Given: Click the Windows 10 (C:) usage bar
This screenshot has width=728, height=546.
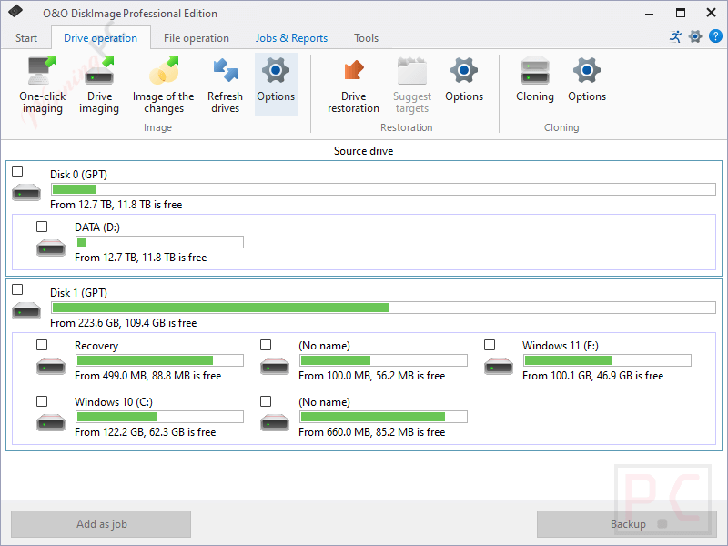Looking at the screenshot, I should click(159, 417).
